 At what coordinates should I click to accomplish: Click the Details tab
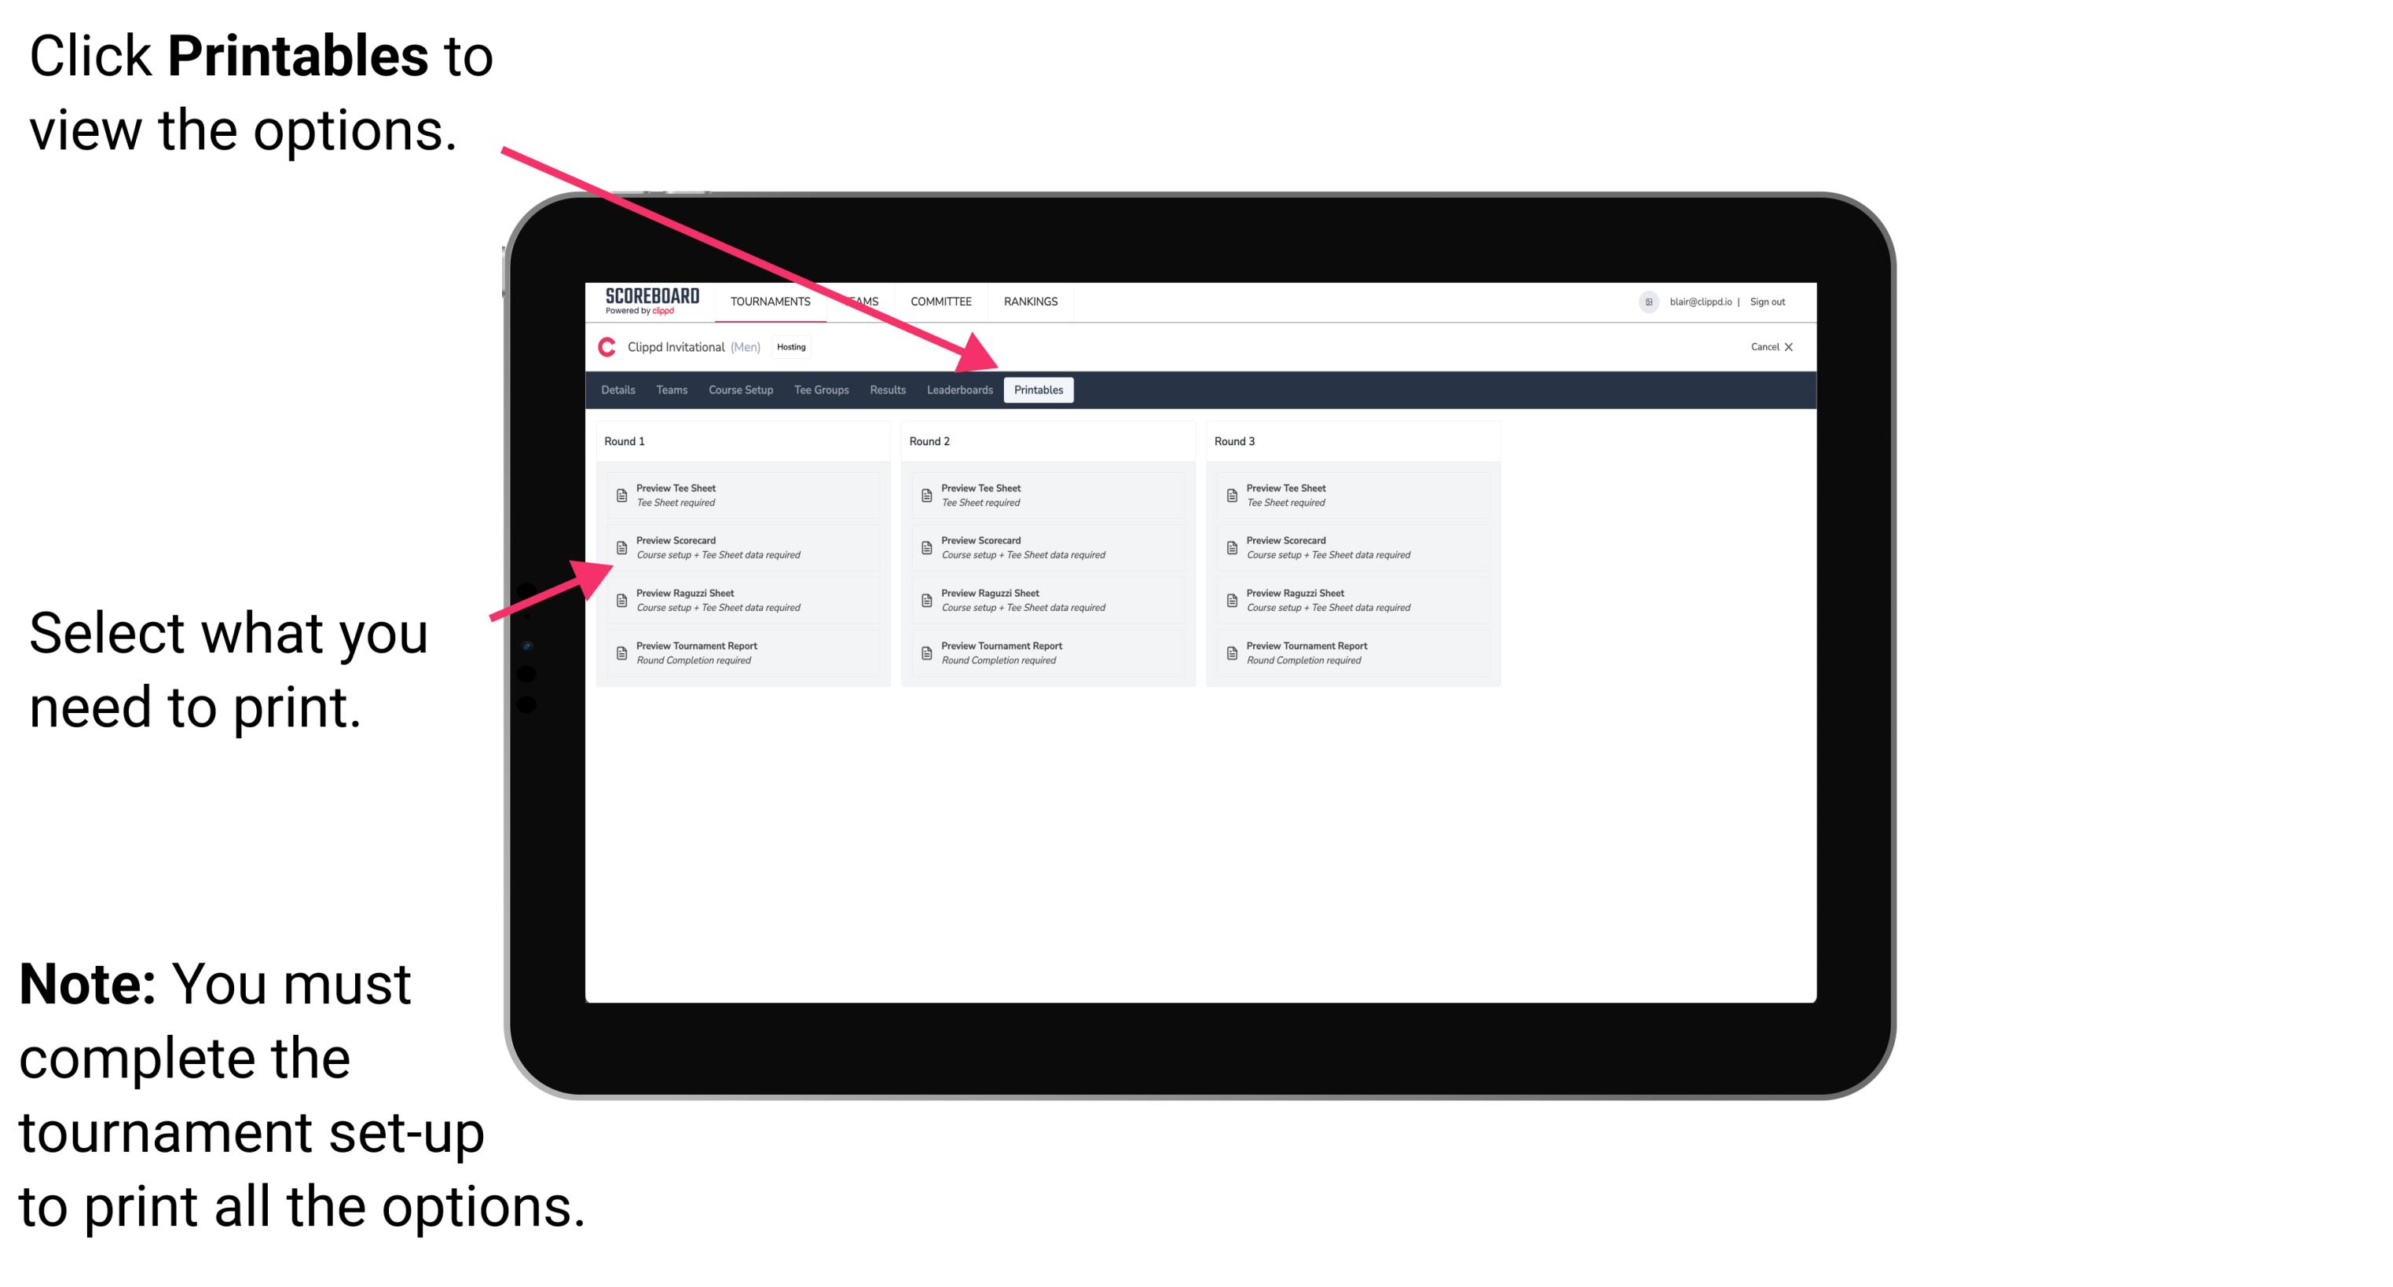point(620,390)
